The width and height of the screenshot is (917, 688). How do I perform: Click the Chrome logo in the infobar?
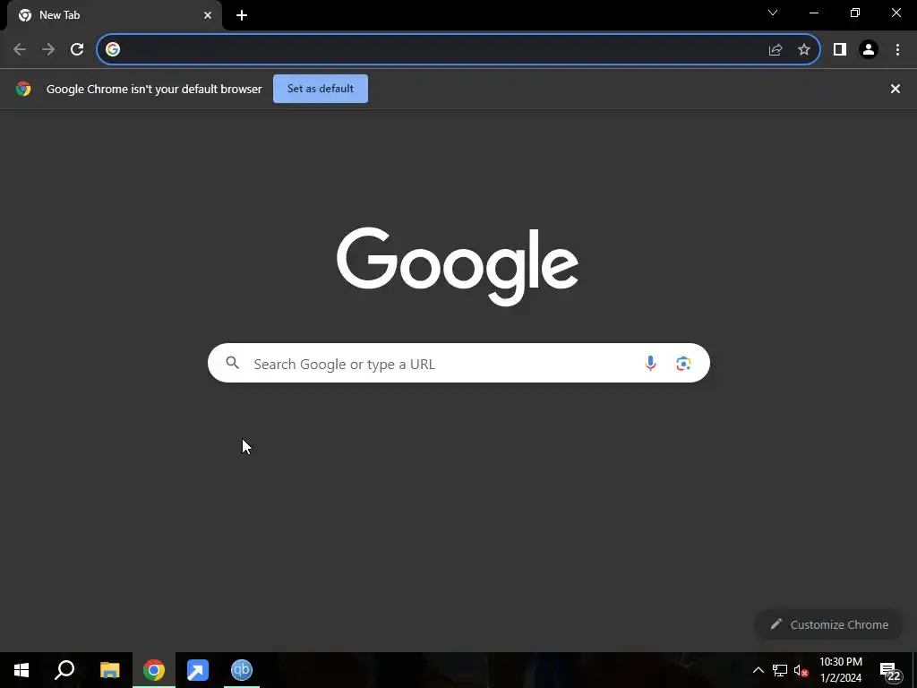click(23, 89)
